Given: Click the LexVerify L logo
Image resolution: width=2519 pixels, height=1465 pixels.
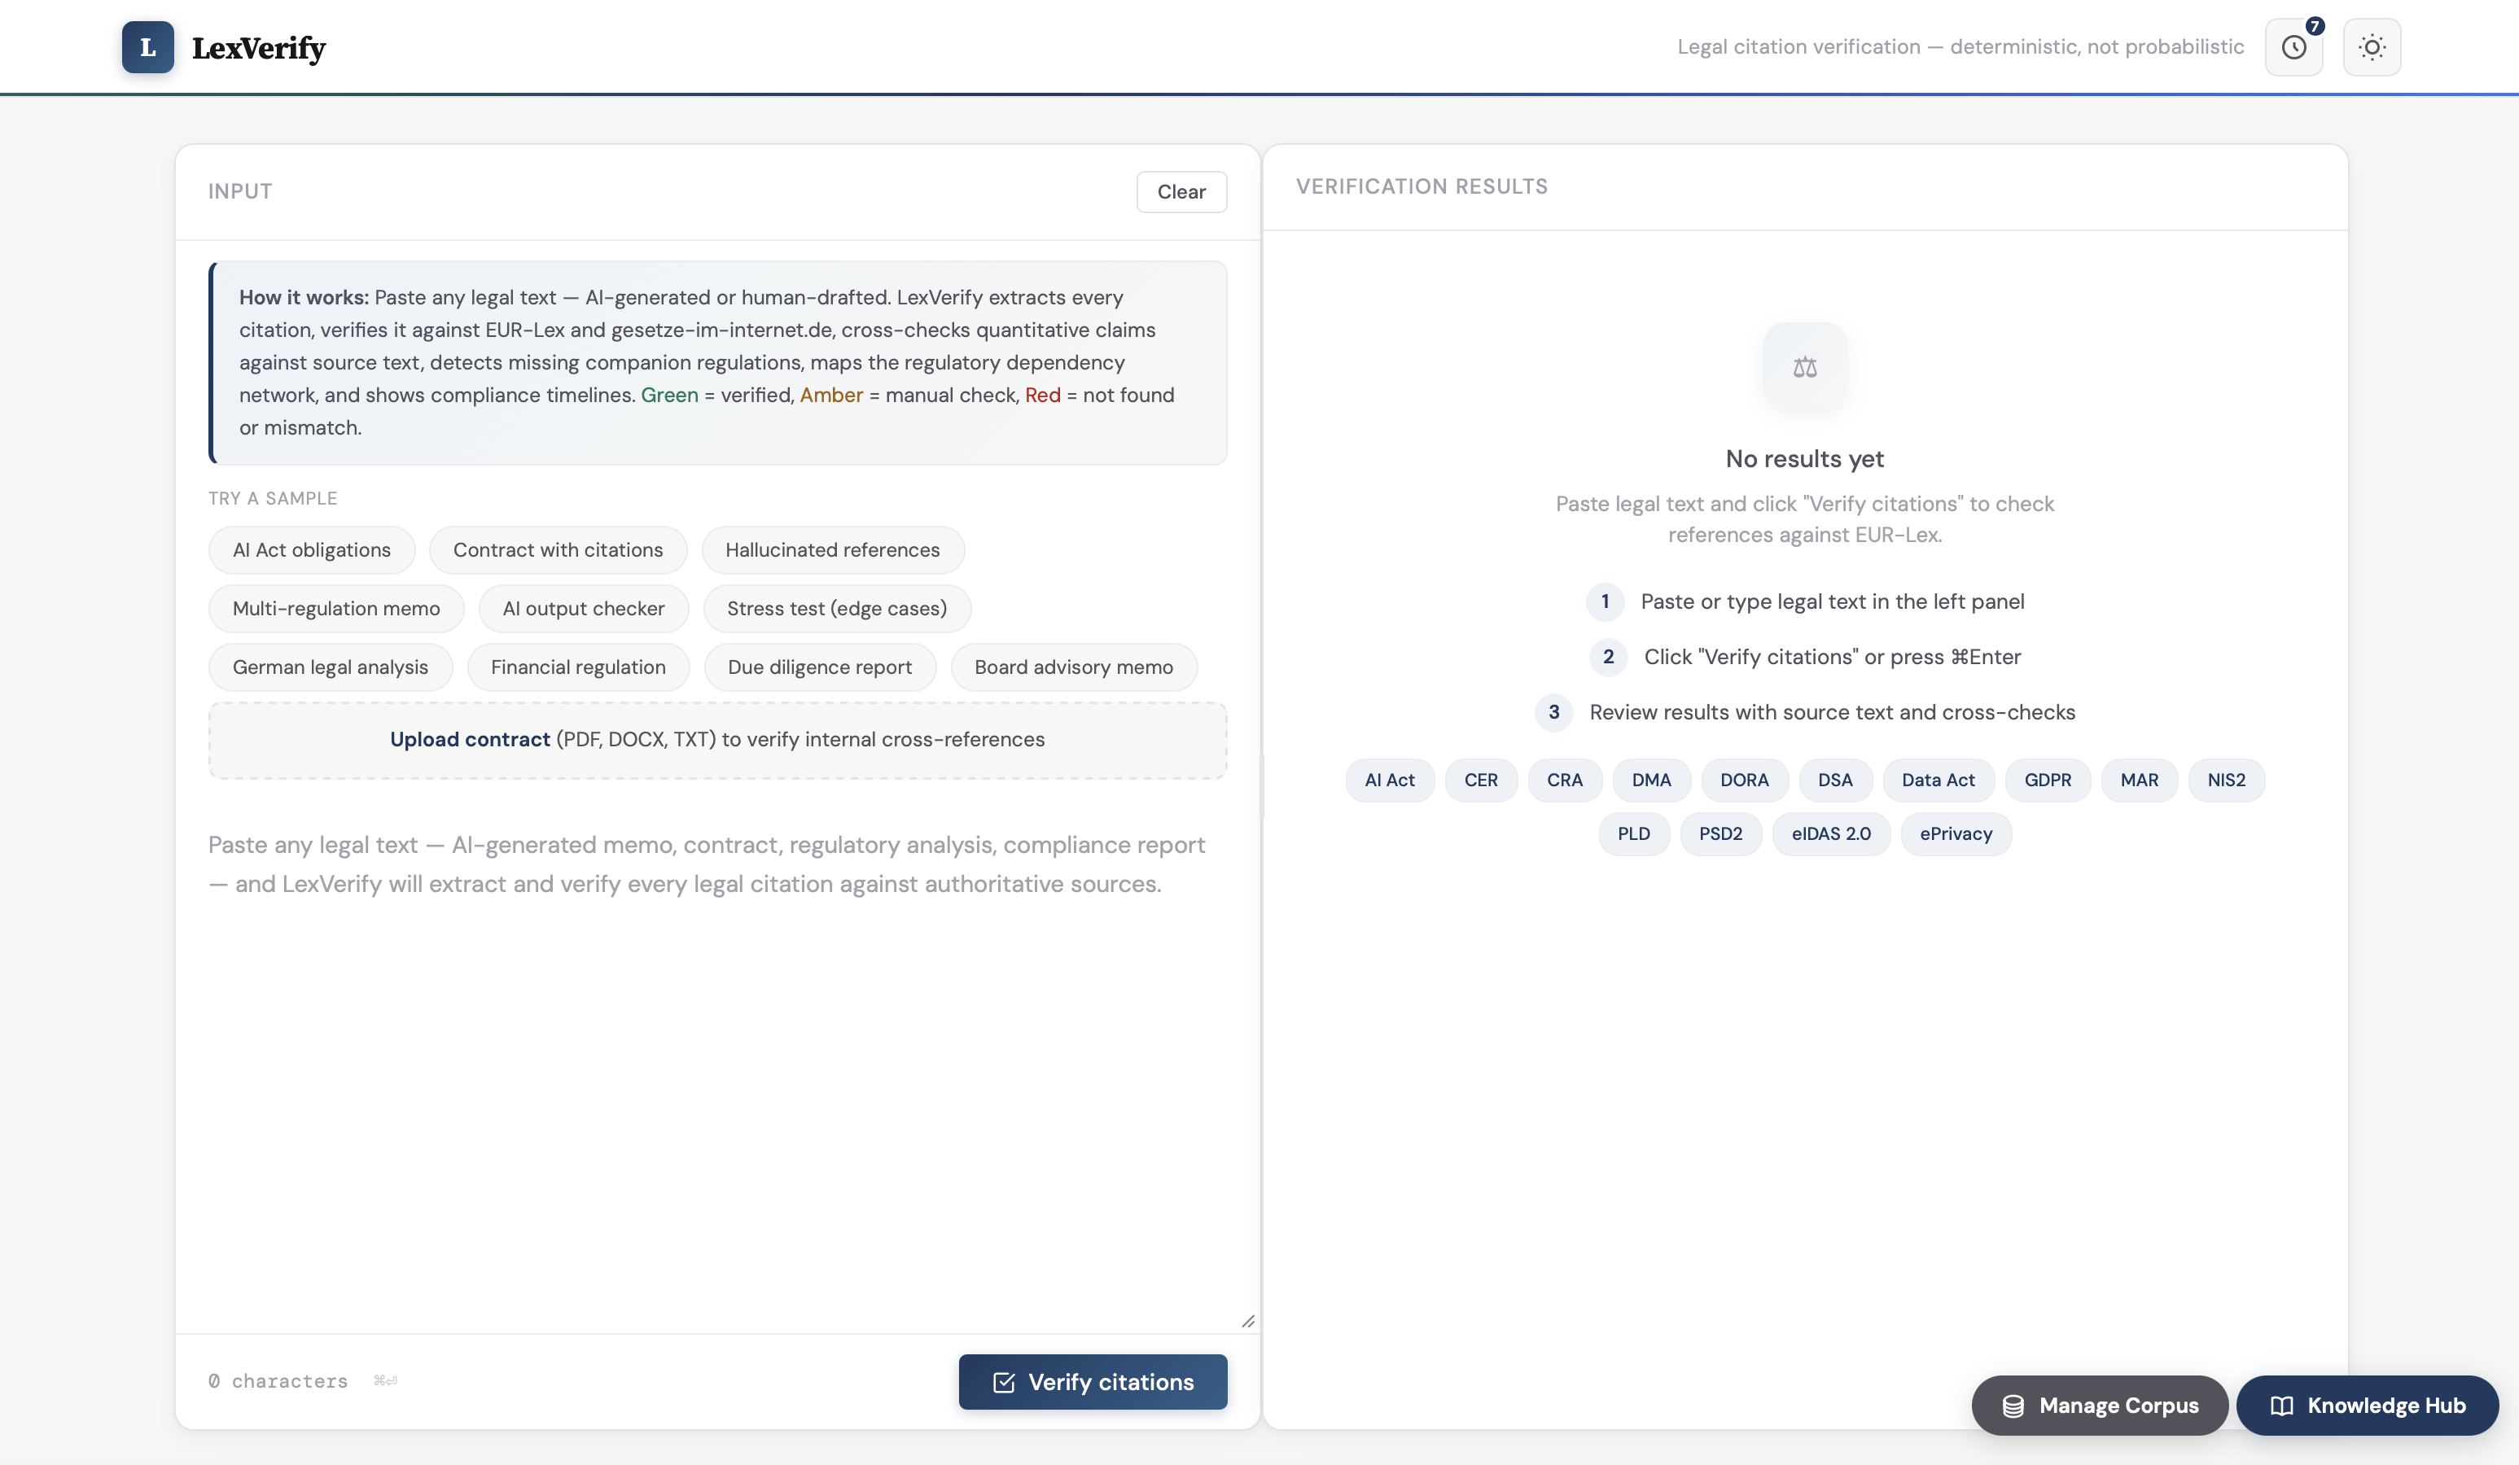Looking at the screenshot, I should [x=148, y=47].
